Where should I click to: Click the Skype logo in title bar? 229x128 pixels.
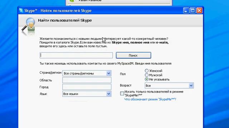(x=21, y=10)
